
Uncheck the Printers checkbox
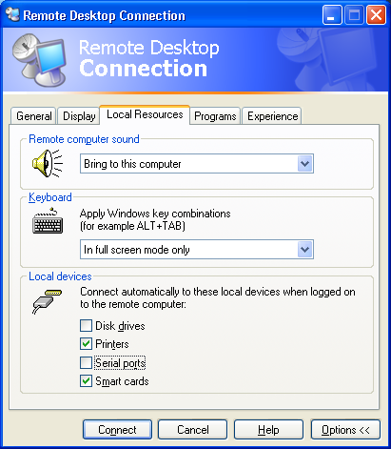pos(86,344)
